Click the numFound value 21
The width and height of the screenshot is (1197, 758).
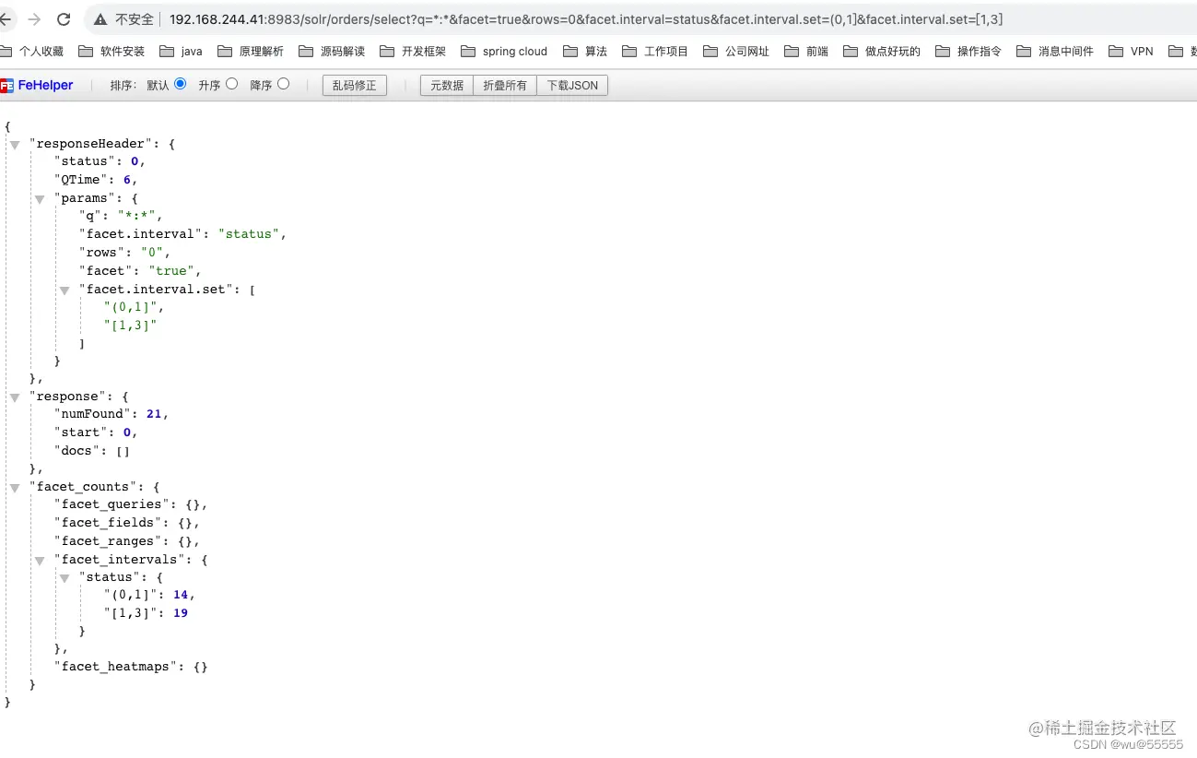pyautogui.click(x=154, y=414)
